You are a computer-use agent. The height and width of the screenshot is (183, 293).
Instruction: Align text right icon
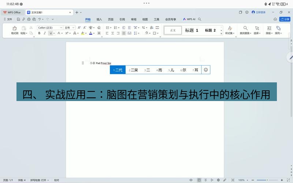118,33
